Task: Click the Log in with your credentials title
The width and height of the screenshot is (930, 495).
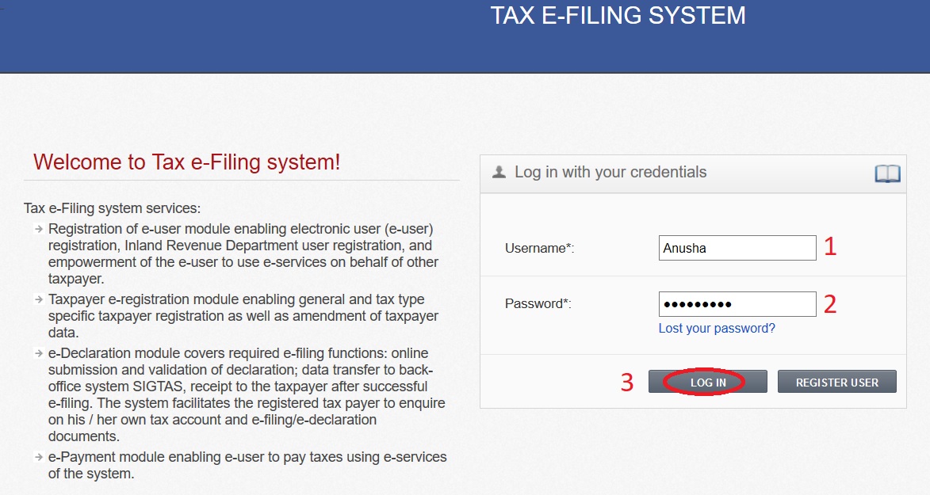Action: coord(610,172)
